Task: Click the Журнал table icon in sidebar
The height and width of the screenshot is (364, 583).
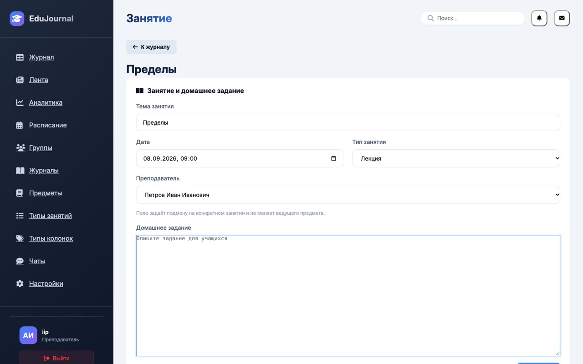Action: [20, 57]
